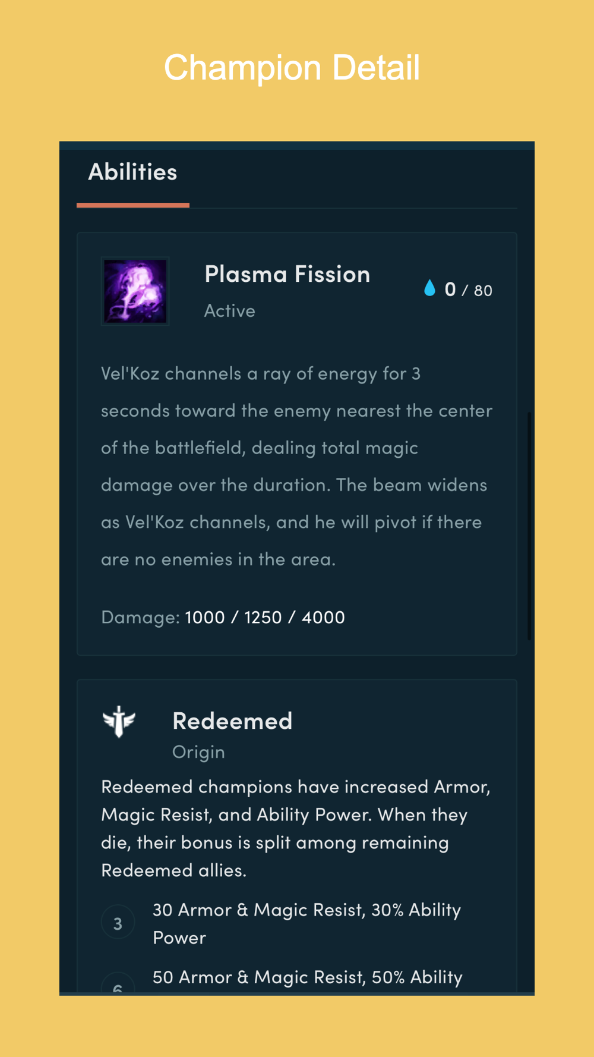Click the orange underline beneath Abilities

tap(133, 205)
